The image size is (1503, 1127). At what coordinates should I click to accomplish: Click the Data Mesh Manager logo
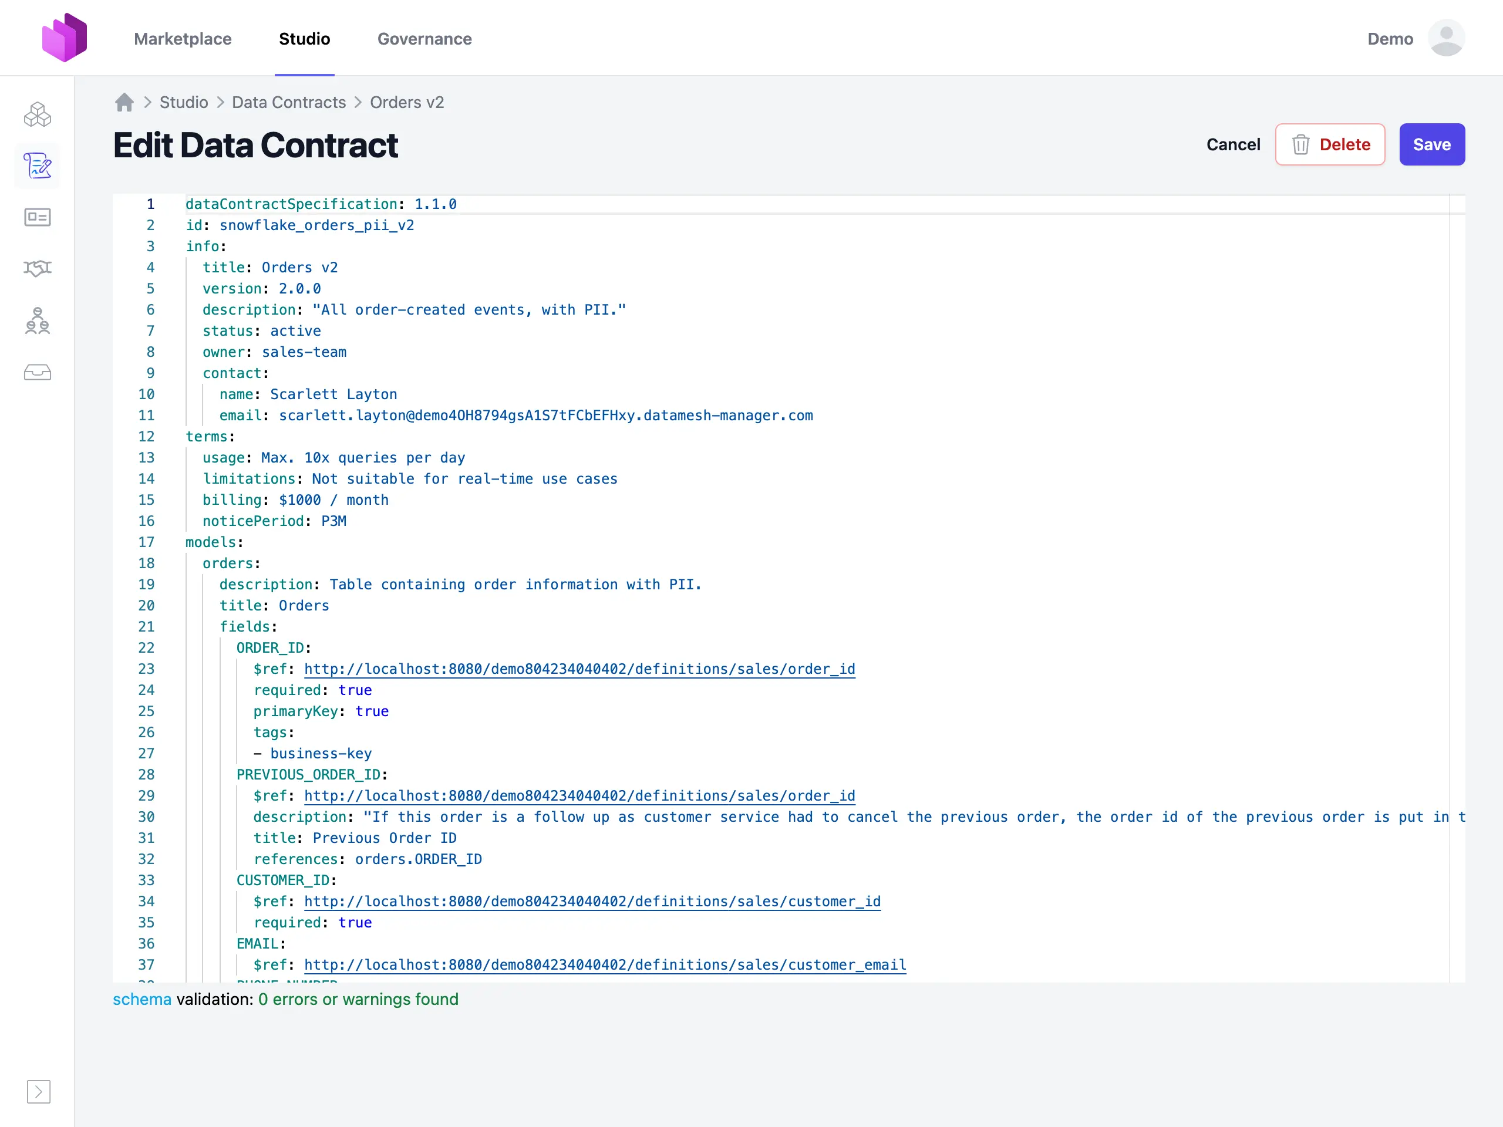click(x=65, y=38)
